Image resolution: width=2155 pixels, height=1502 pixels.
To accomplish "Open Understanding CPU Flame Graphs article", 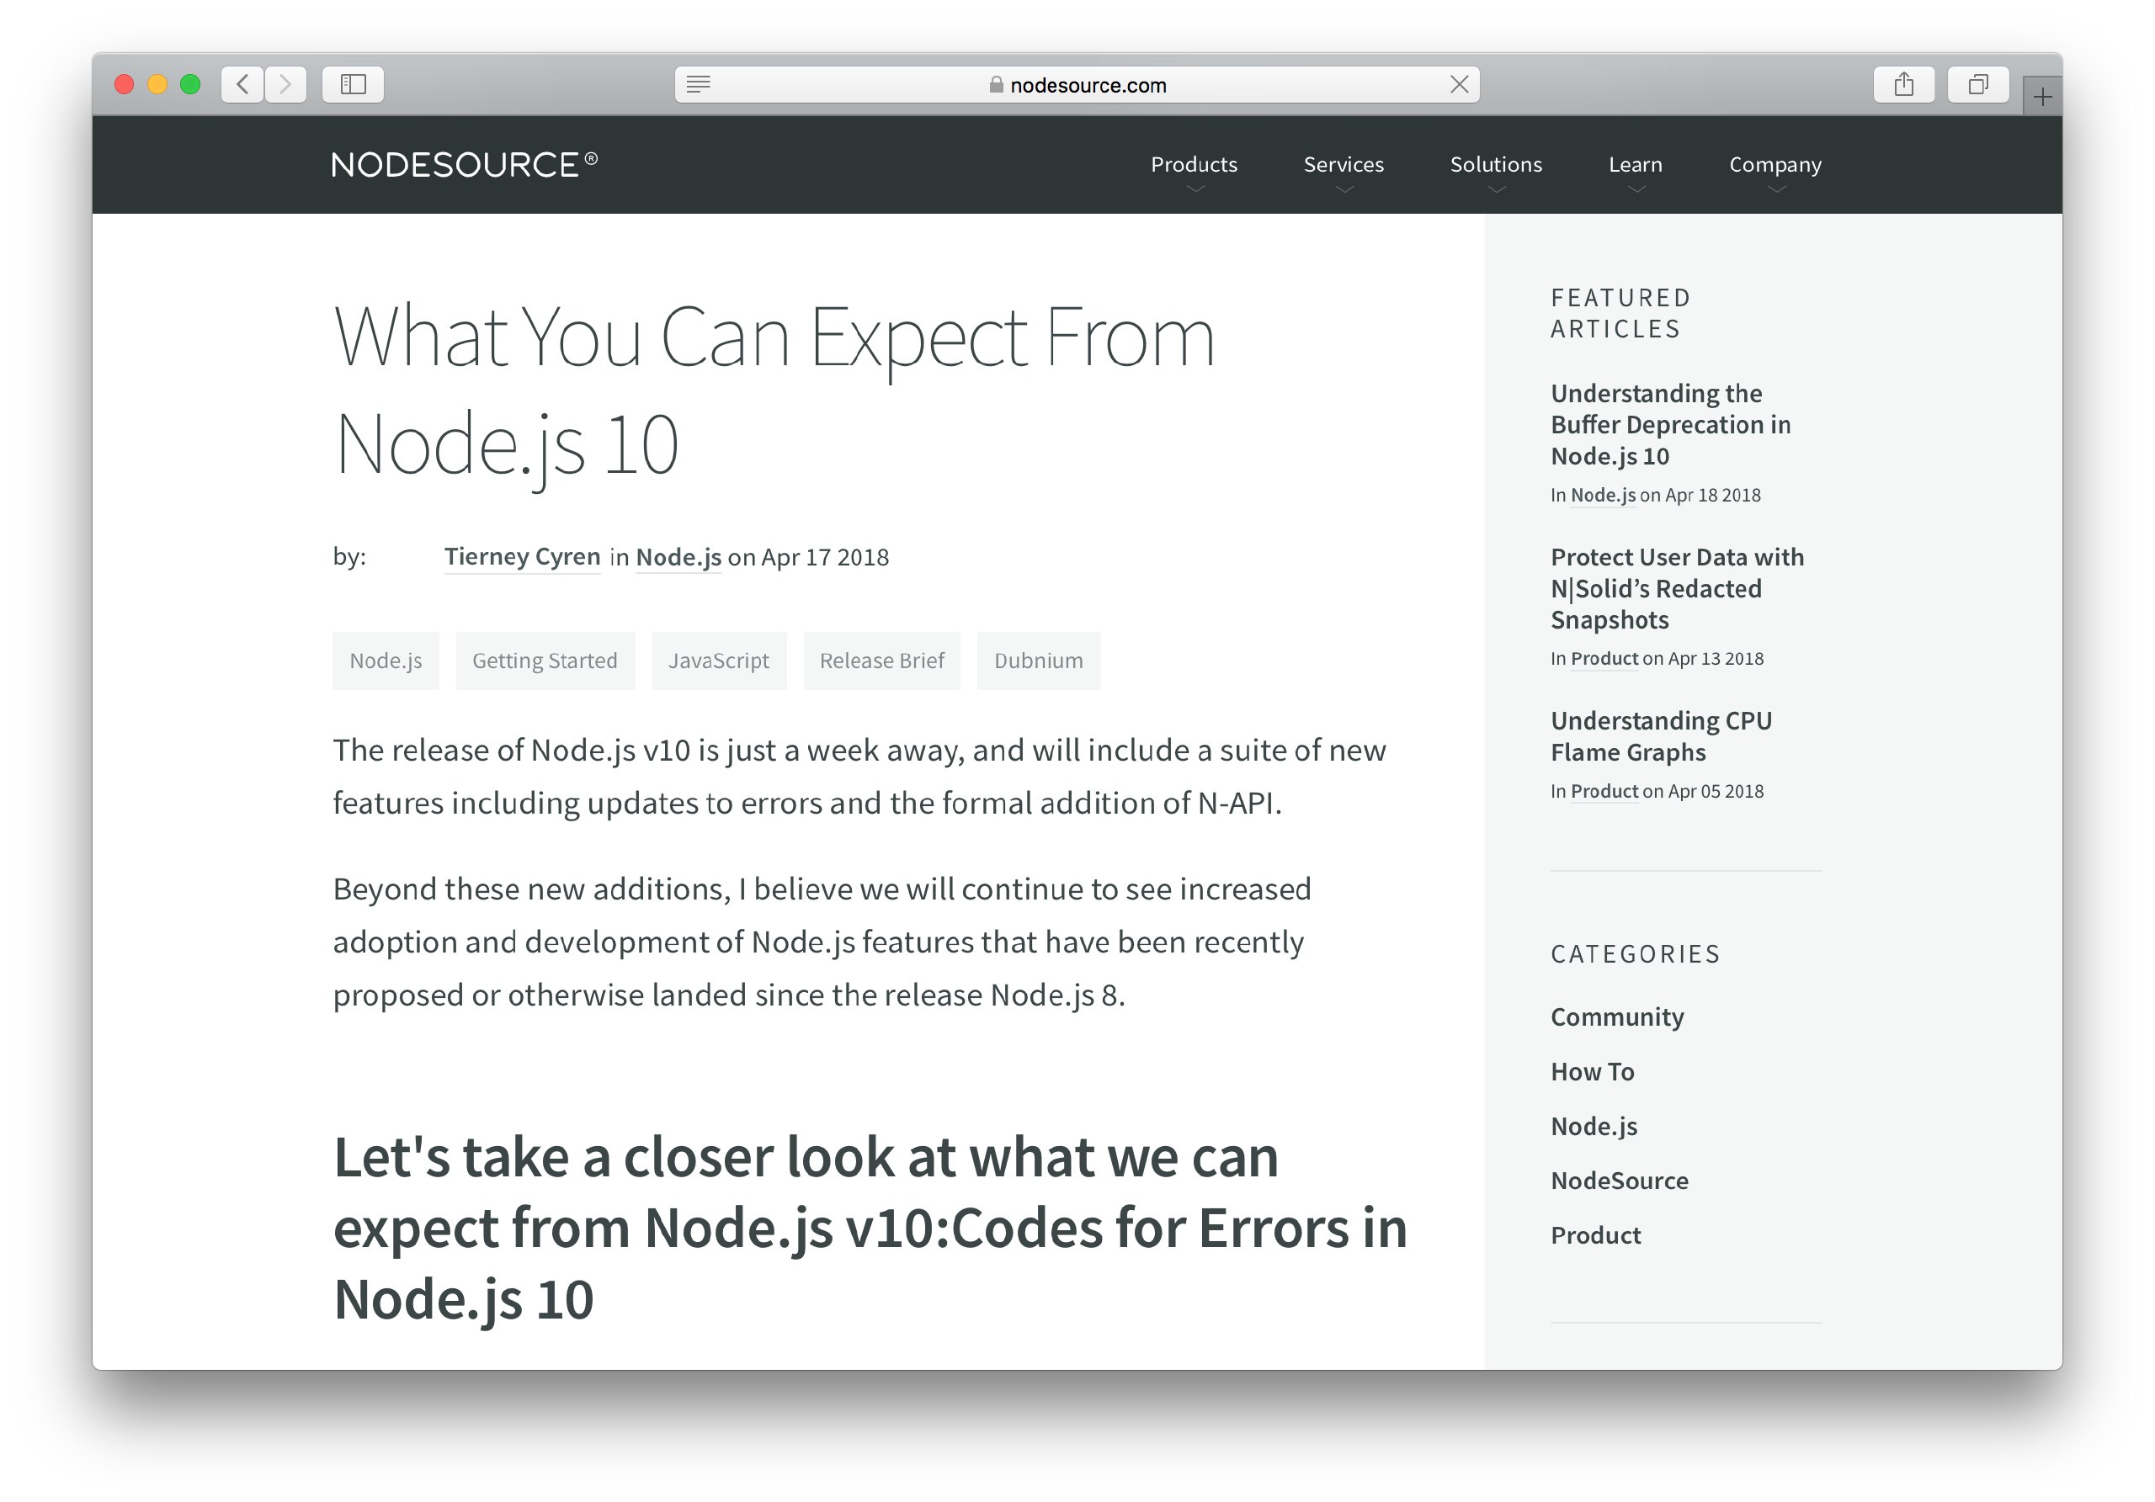I will tap(1662, 736).
